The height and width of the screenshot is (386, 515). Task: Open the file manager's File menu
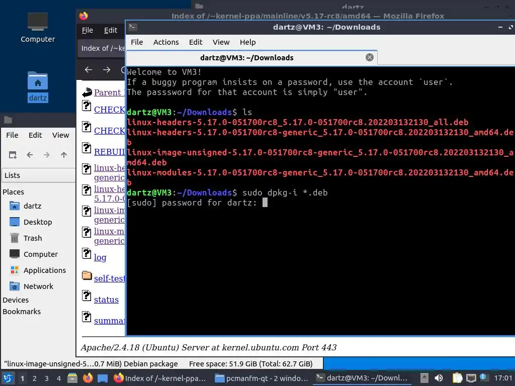(12, 135)
